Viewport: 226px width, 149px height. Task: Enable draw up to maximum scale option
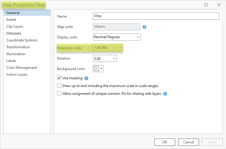[x=59, y=86]
